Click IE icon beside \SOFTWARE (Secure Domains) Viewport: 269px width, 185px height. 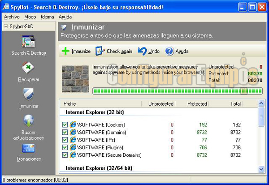73,155
